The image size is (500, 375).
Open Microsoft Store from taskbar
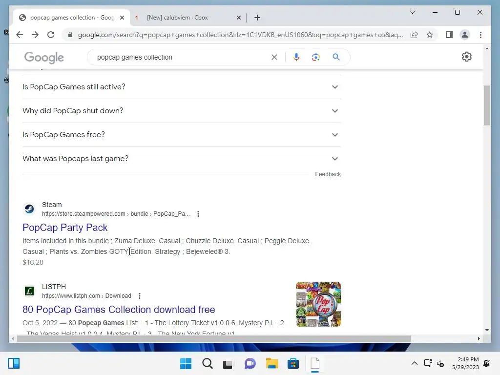(x=293, y=363)
